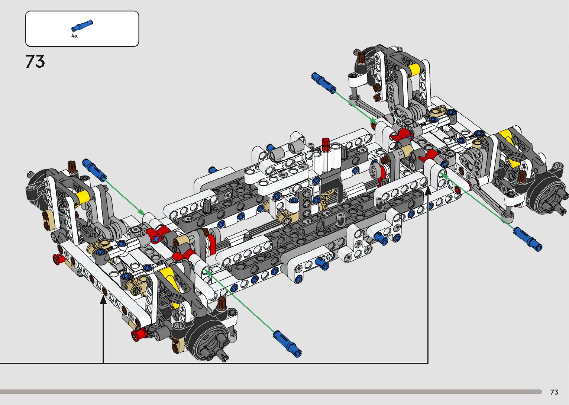The height and width of the screenshot is (405, 569).
Task: Click the 4x quantity label
Action: (74, 36)
